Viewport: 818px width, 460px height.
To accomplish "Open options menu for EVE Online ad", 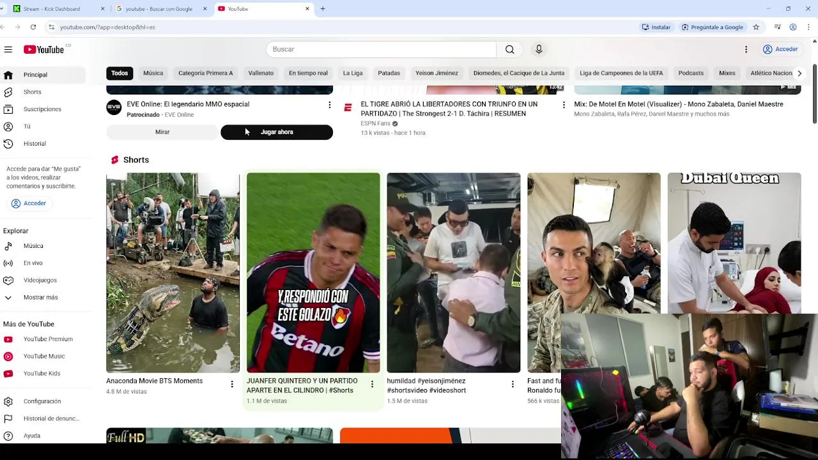I will pyautogui.click(x=330, y=105).
